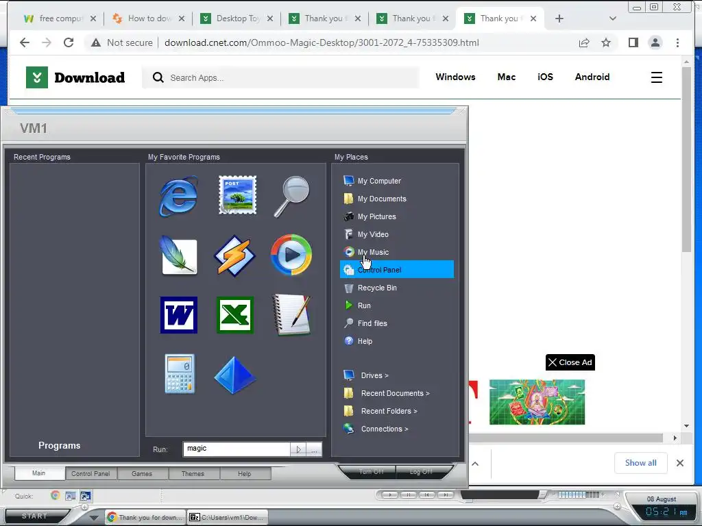Launch Winamp lightning bolt icon
Screen dimensions: 702x526
pos(234,256)
